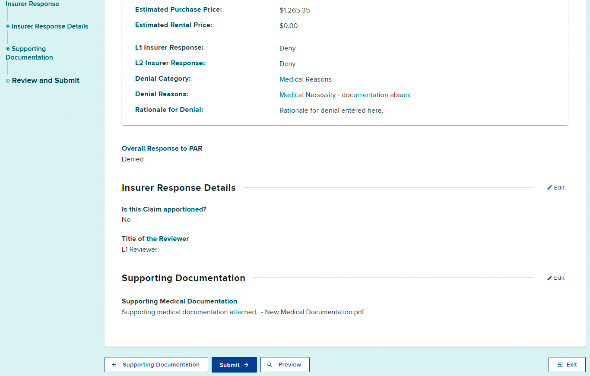
Task: Click the pencil icon beside Supporting Documentation heading
Action: tap(549, 278)
